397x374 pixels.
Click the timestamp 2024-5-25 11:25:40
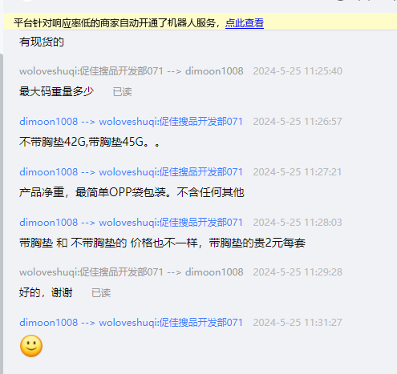point(298,71)
